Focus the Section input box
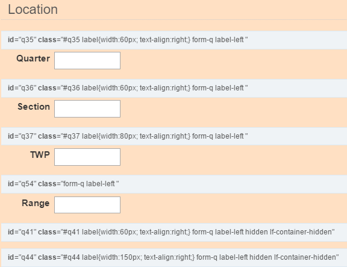The height and width of the screenshot is (267, 347). point(87,108)
